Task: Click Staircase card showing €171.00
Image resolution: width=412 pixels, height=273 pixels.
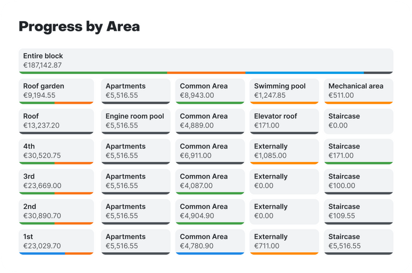Action: tap(358, 151)
